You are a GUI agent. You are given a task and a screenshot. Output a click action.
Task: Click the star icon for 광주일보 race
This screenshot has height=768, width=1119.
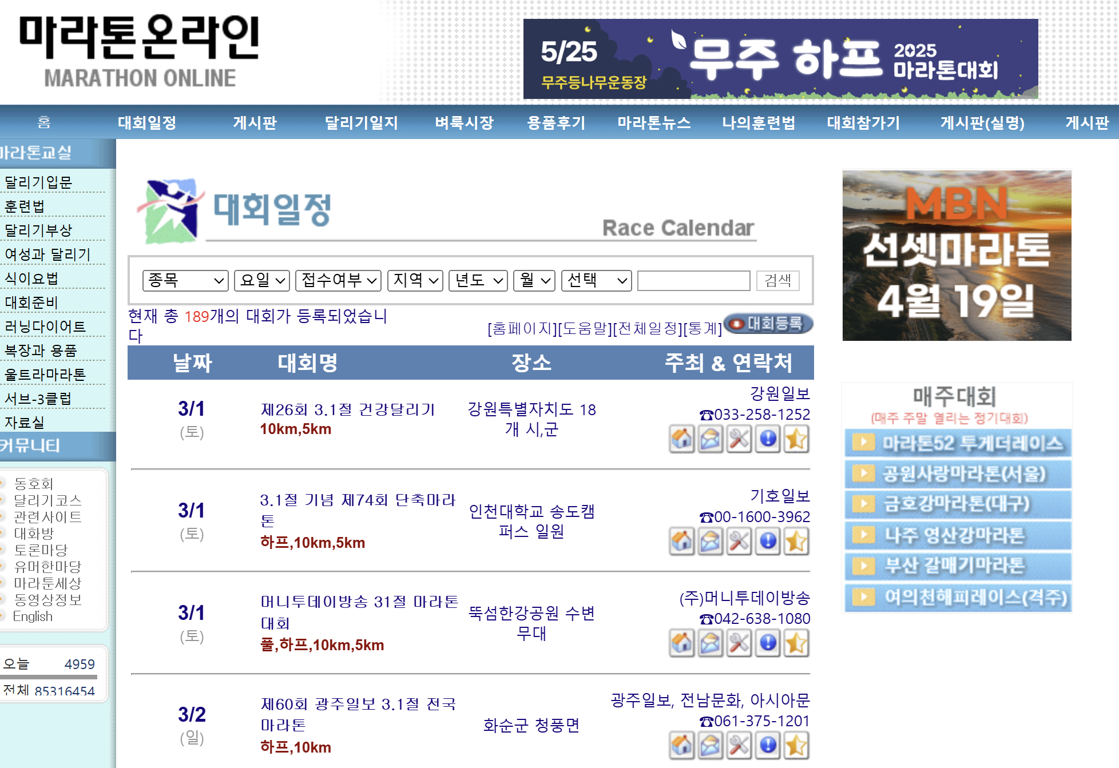click(796, 746)
